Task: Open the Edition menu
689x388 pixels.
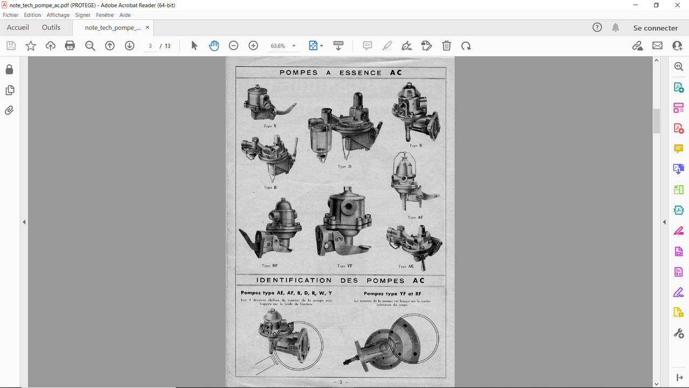Action: [32, 15]
